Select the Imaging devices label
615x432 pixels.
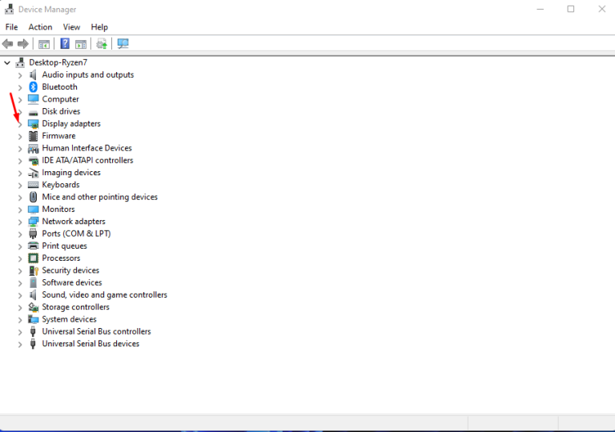click(x=71, y=173)
